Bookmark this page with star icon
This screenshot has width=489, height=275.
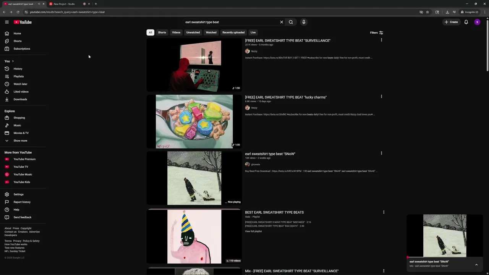pos(427,12)
